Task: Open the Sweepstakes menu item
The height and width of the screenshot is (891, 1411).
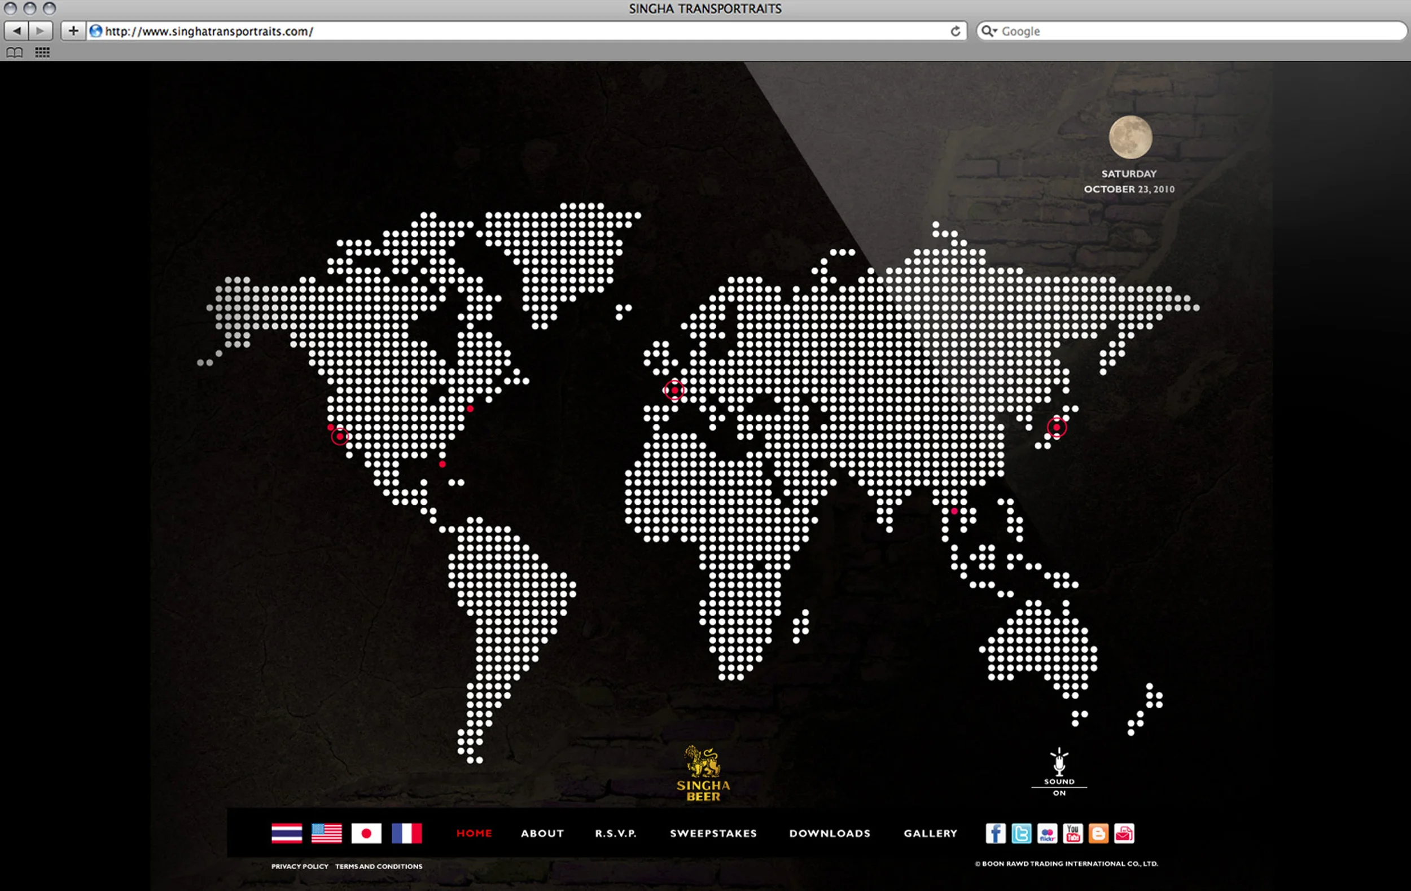Action: pyautogui.click(x=713, y=833)
